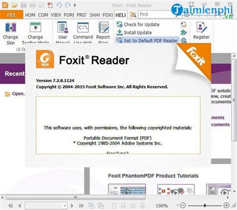237x210 pixels.
Task: Select facing pages display mode
Action: pos(133,206)
